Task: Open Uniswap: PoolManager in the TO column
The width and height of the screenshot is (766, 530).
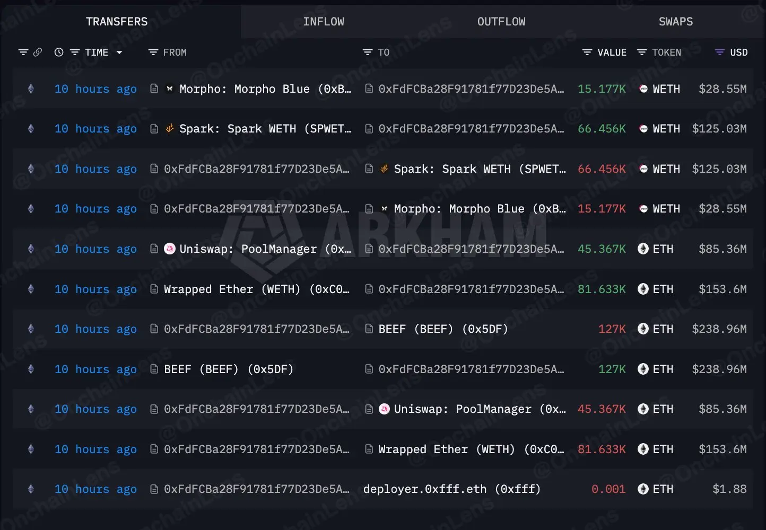Action: [480, 409]
